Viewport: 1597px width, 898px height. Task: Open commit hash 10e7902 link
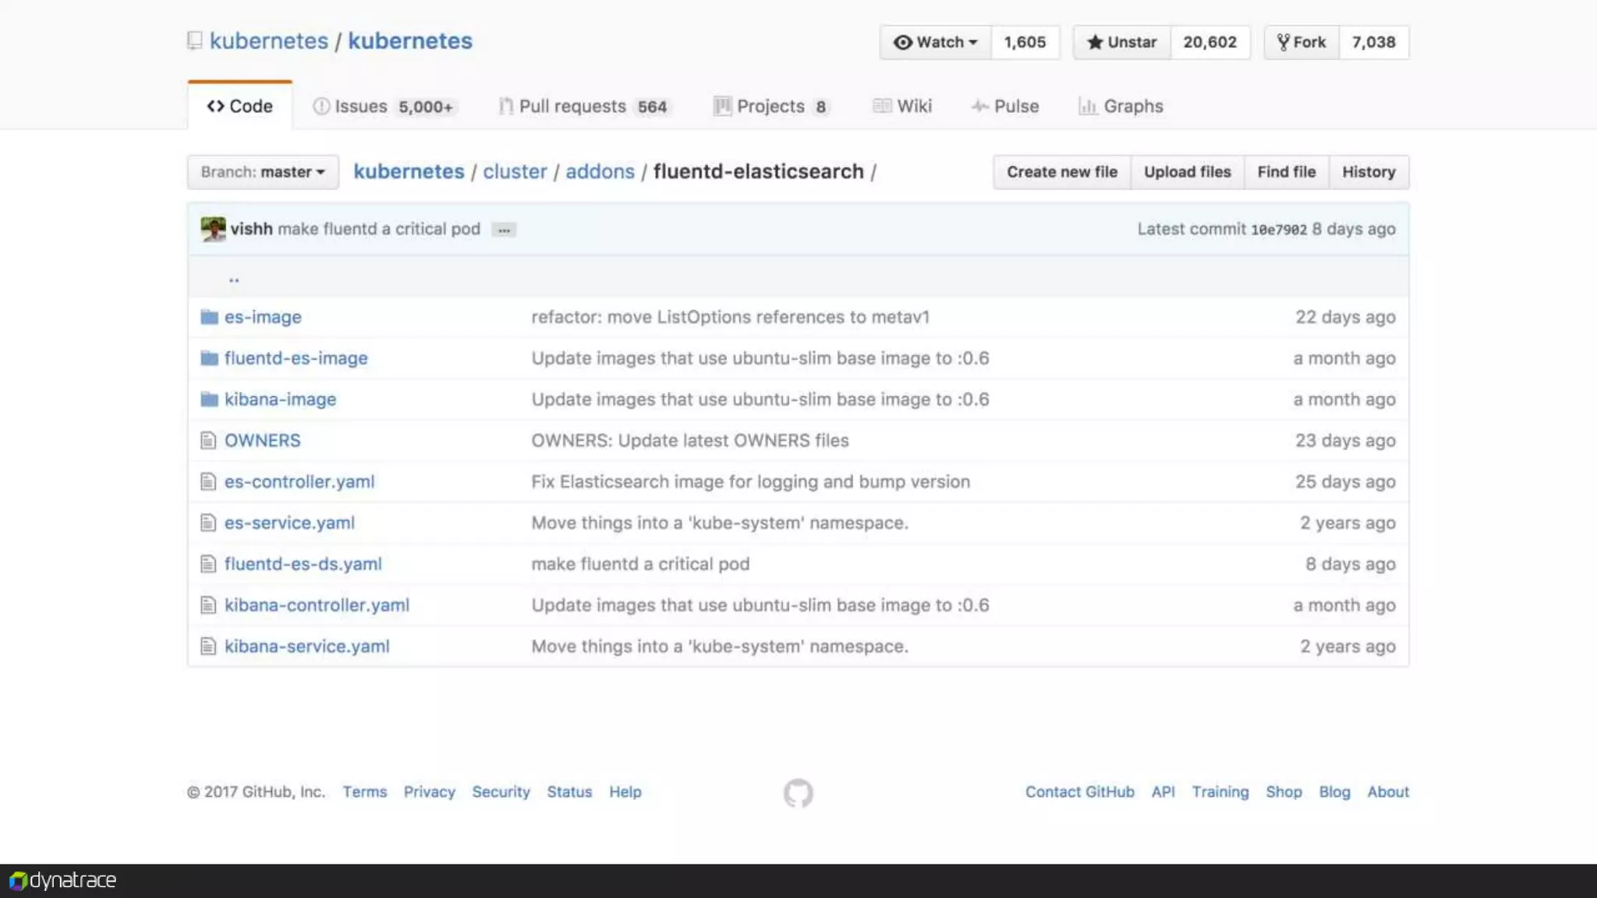pyautogui.click(x=1278, y=230)
